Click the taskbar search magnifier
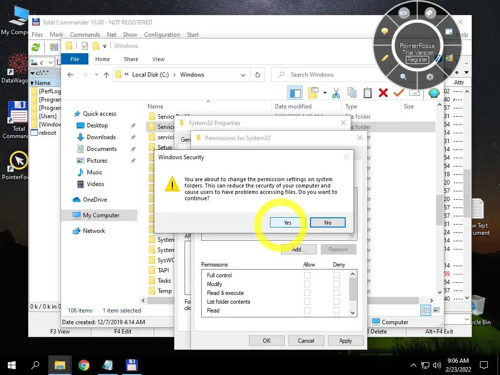The image size is (500, 375). click(x=35, y=365)
